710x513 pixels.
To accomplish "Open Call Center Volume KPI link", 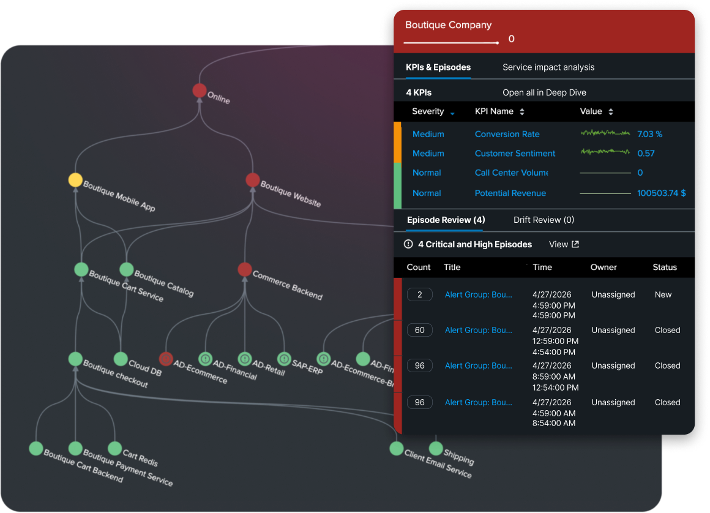I will pos(511,173).
